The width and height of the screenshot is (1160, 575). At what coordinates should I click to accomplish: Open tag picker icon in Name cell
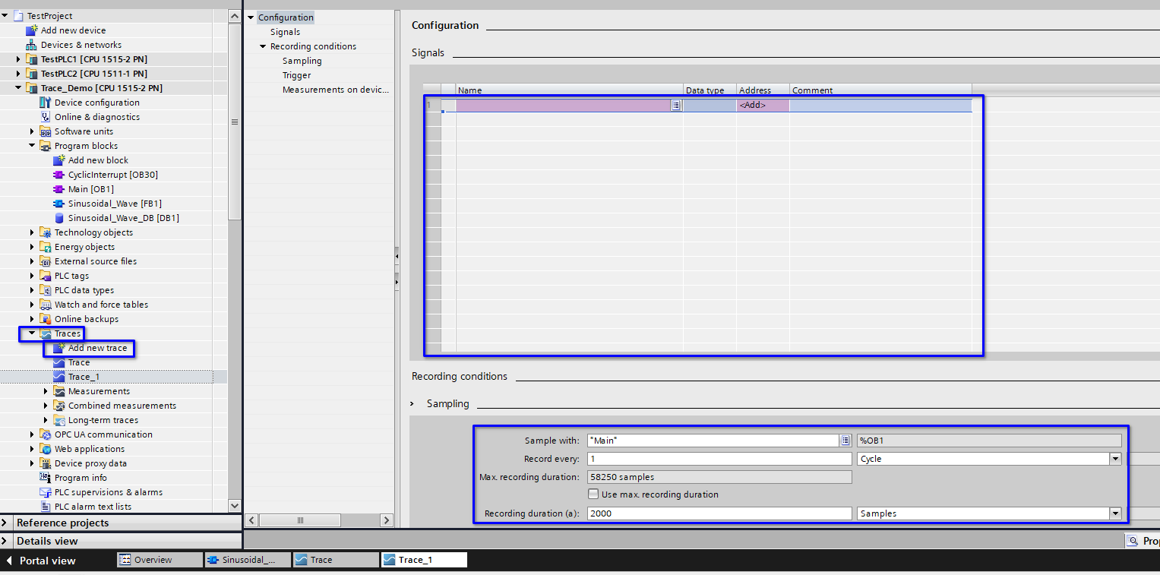(675, 106)
